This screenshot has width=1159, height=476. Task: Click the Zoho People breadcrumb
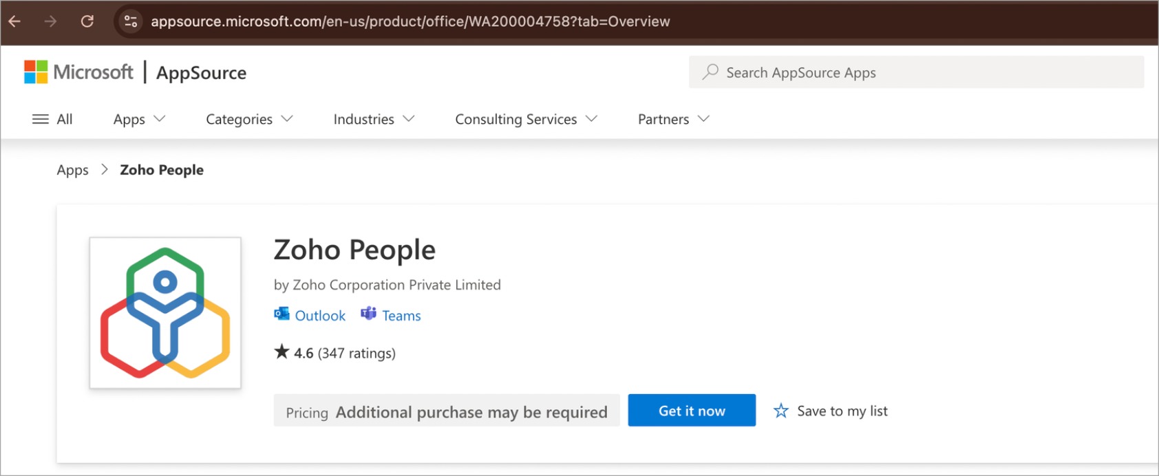(x=162, y=170)
